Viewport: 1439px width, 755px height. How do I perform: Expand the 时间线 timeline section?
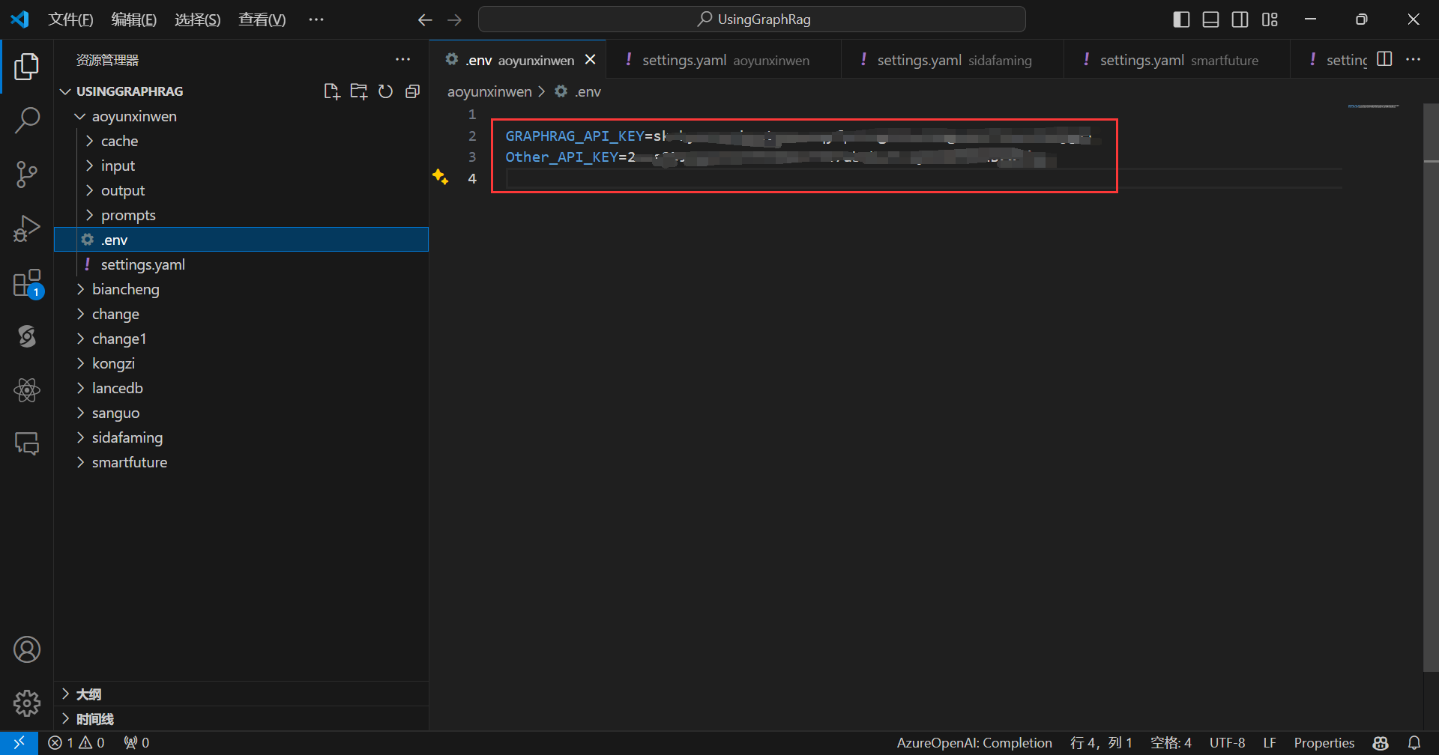point(241,719)
